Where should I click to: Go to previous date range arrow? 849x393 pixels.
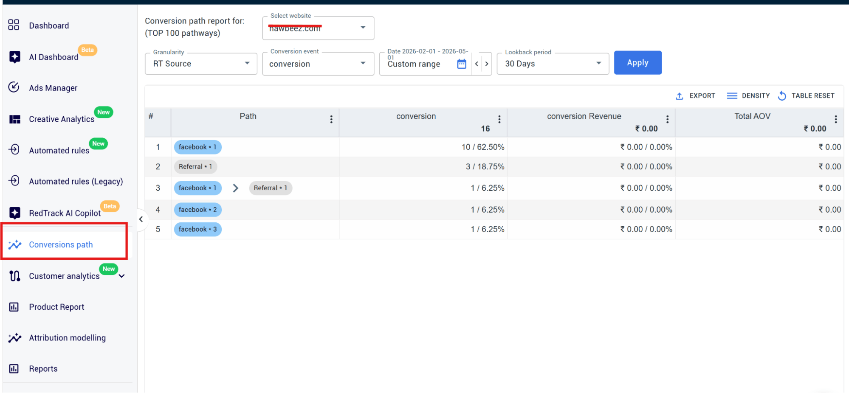tap(477, 64)
